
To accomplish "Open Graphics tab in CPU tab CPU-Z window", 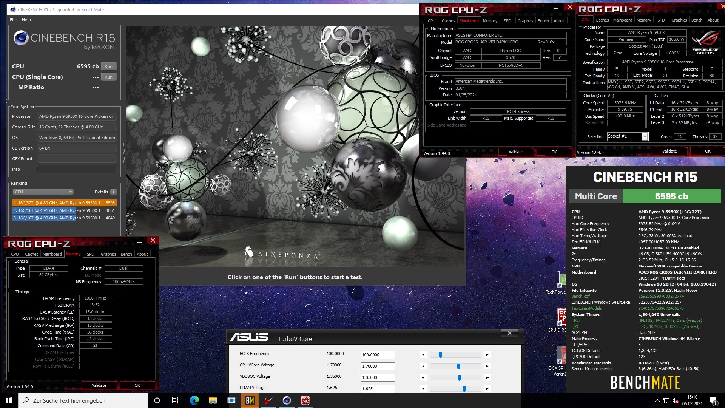I will point(679,20).
